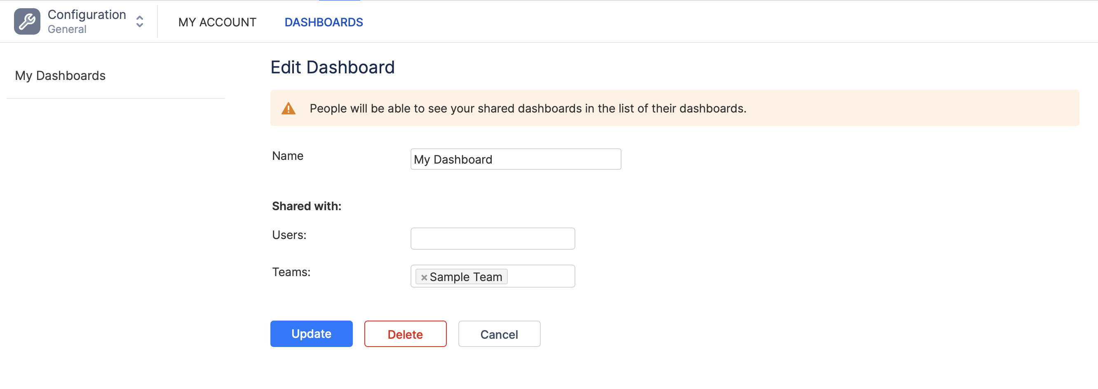The image size is (1098, 389).
Task: Click the Users: label
Action: click(289, 235)
